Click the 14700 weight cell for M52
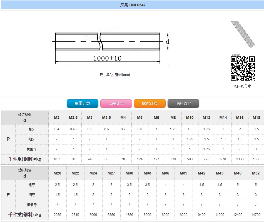This screenshot has width=264, height=222. tap(256, 214)
